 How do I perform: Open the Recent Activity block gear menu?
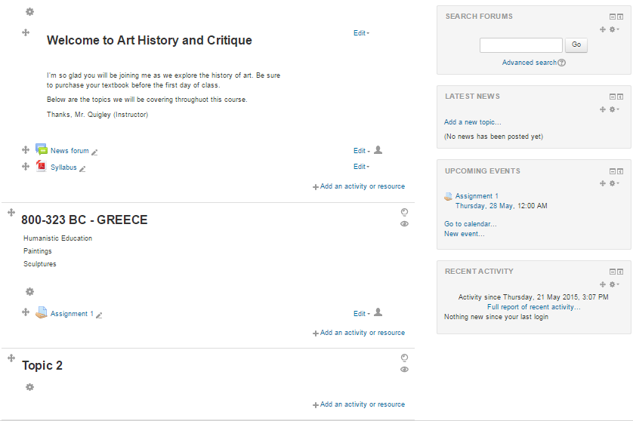[x=614, y=284]
